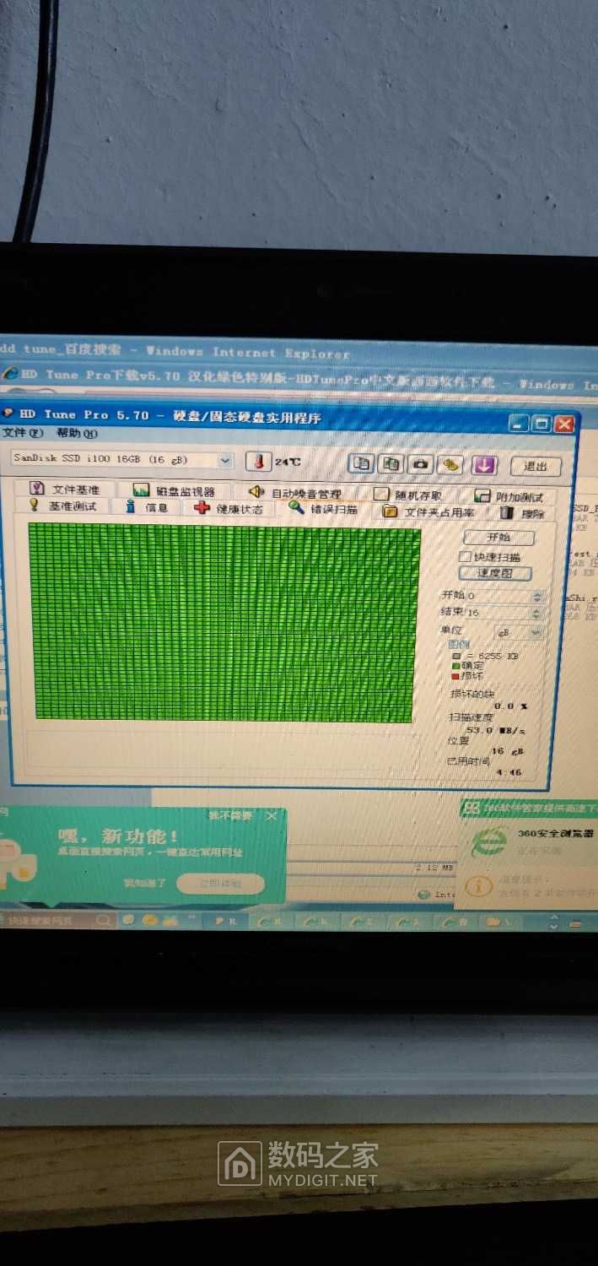This screenshot has width=598, height=1266.
Task: Click the 退出 exit button
Action: tap(536, 466)
